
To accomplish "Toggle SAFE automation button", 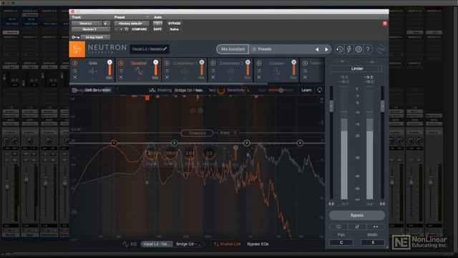I will 157,29.
